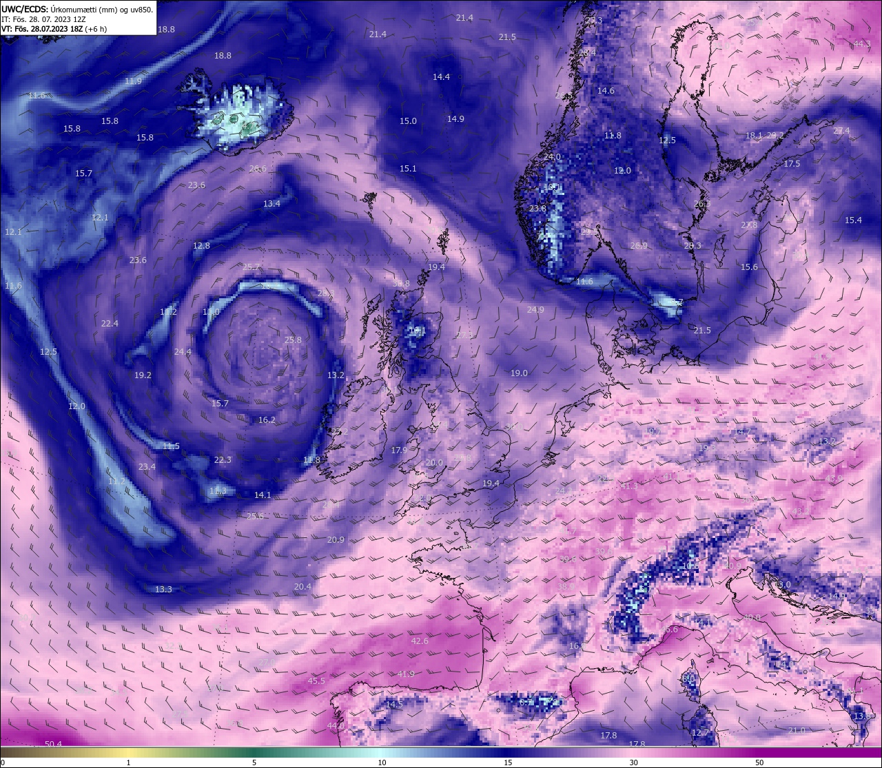Click the 41.3 value over Germany
Image resolution: width=882 pixels, height=768 pixels.
click(x=629, y=486)
